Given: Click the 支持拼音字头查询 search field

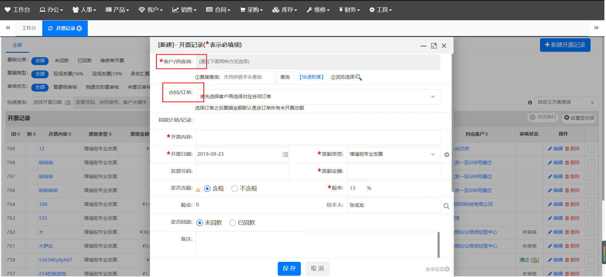Looking at the screenshot, I should point(248,77).
